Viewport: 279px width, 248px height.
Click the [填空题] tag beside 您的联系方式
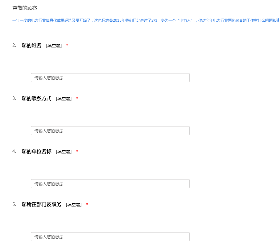click(x=64, y=99)
